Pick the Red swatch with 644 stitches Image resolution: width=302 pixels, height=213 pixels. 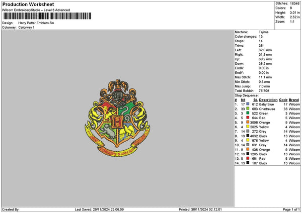point(248,118)
